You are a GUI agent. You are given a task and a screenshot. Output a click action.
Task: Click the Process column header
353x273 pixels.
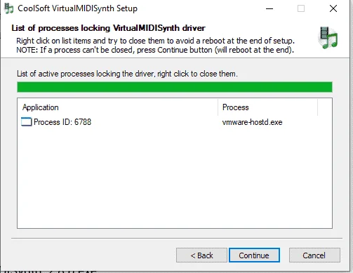pyautogui.click(x=267, y=107)
